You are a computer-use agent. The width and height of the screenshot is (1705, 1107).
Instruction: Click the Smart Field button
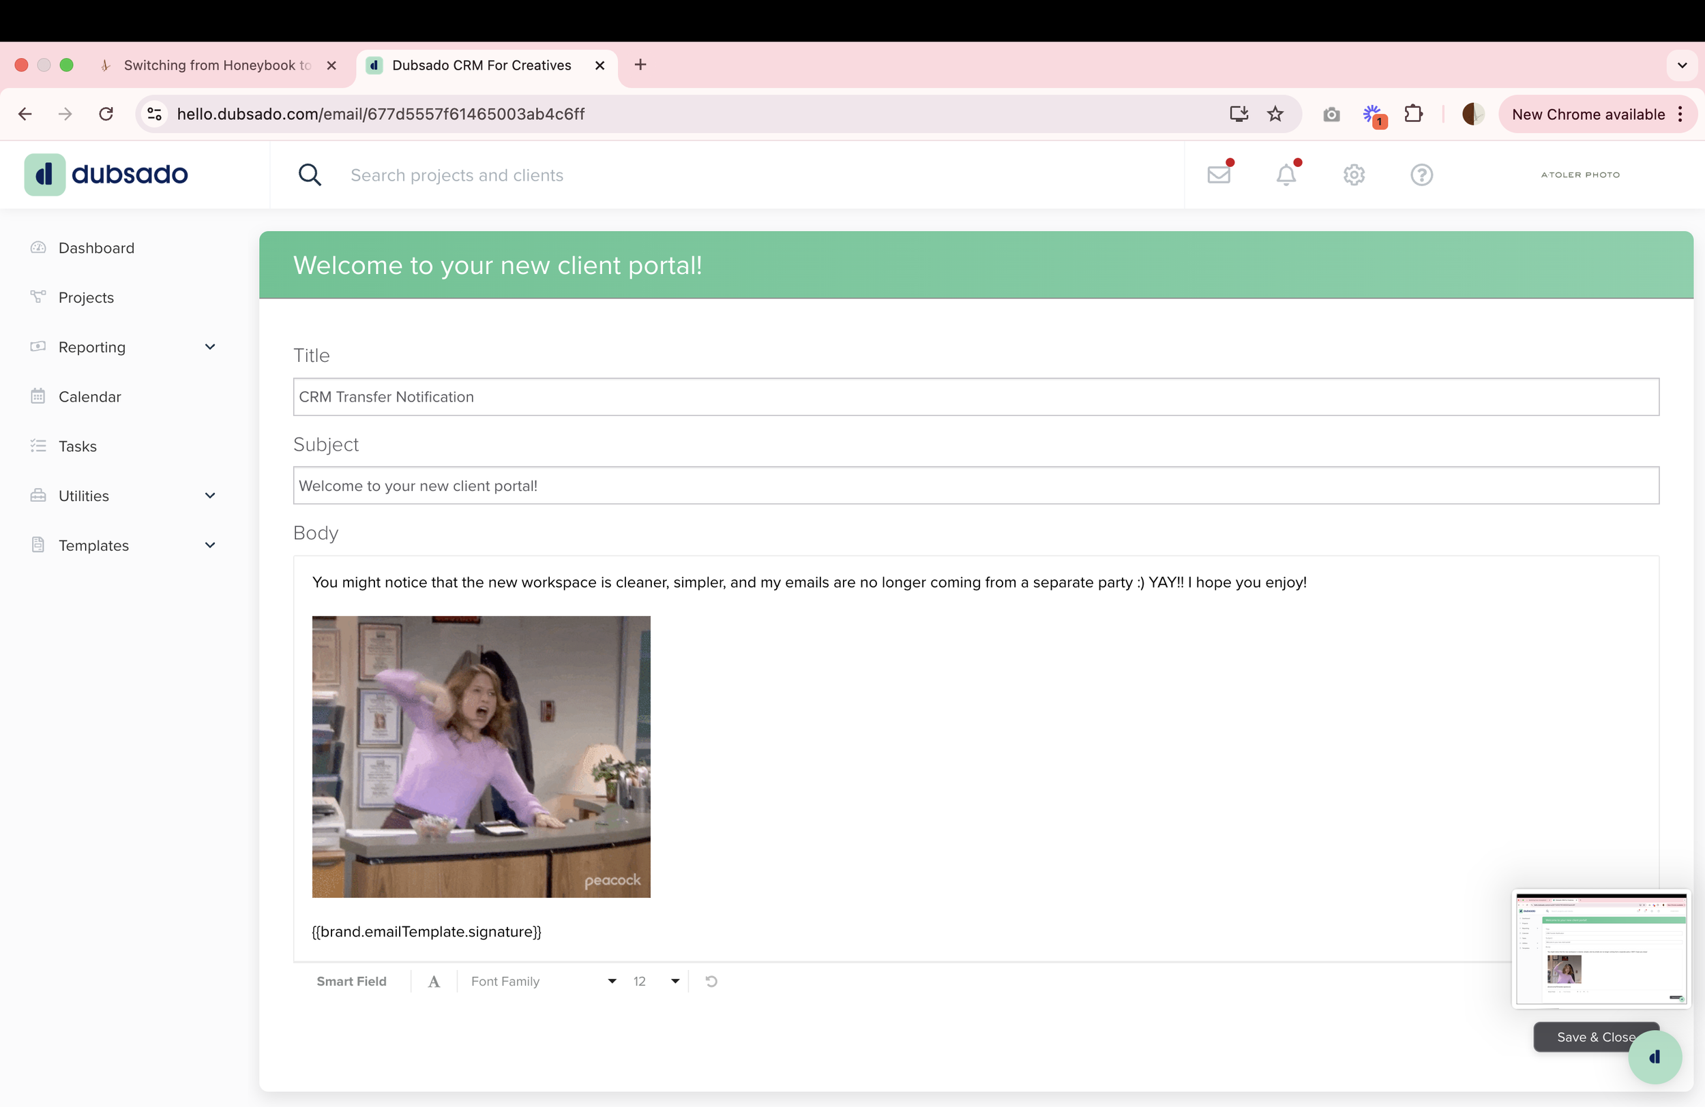click(351, 981)
